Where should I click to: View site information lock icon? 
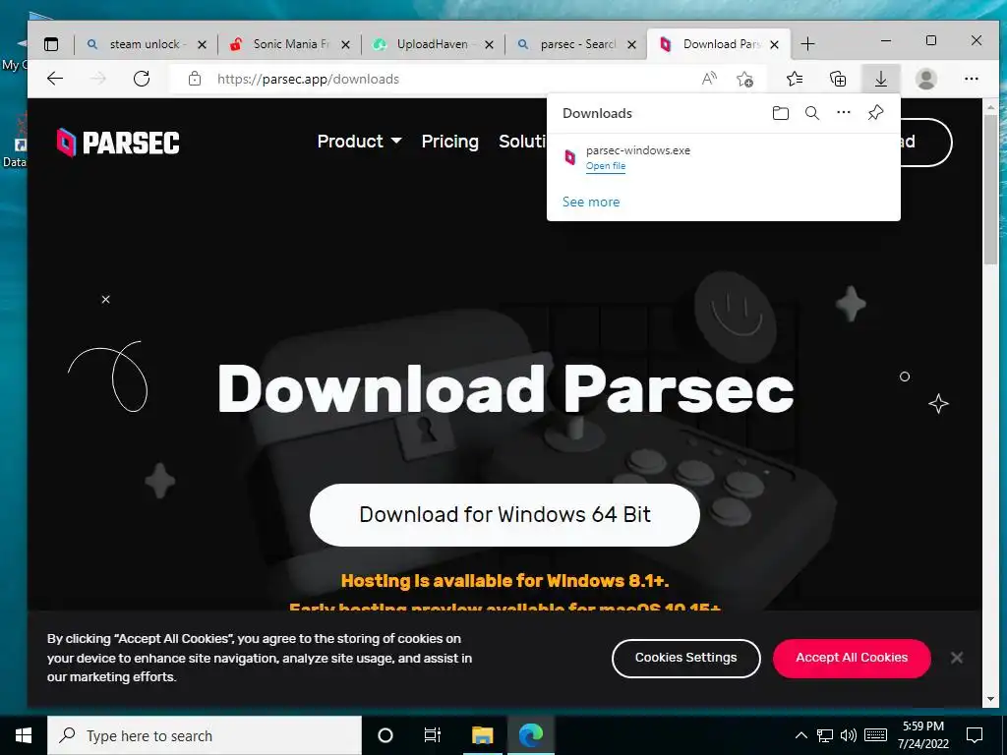195,79
